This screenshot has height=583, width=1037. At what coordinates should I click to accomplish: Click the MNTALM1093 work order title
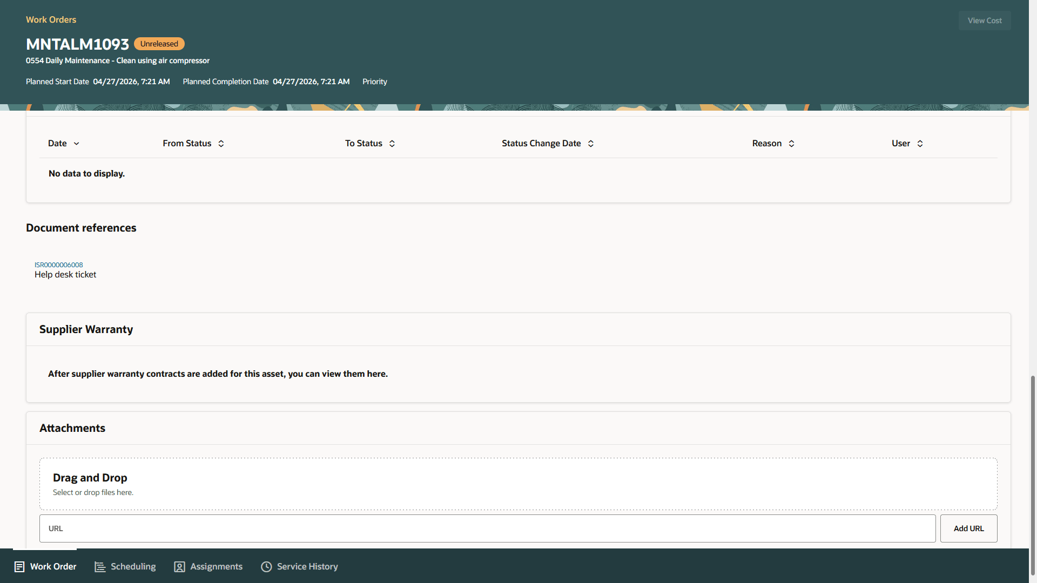(x=77, y=44)
